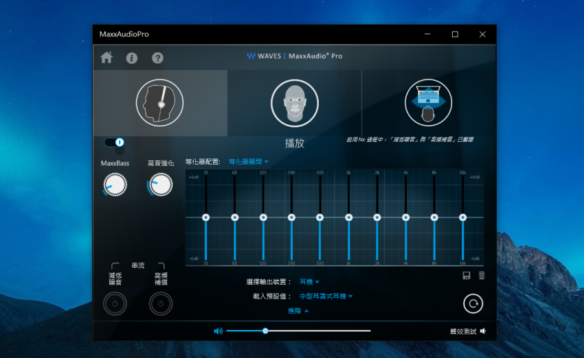Select the laptop speaker Nx tab icon
This screenshot has width=584, height=358.
(x=428, y=103)
